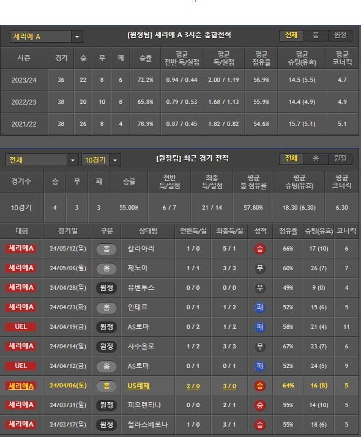The image size is (361, 437).
Task: Select 전체 tab in recent matches section
Action: [291, 158]
